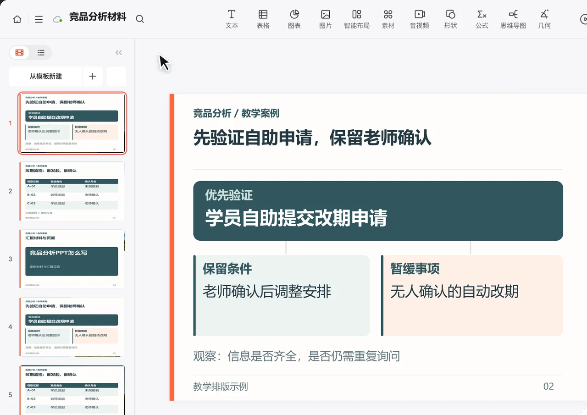Select slide 1 thumbnail
Viewport: 587px width, 415px height.
(72, 123)
